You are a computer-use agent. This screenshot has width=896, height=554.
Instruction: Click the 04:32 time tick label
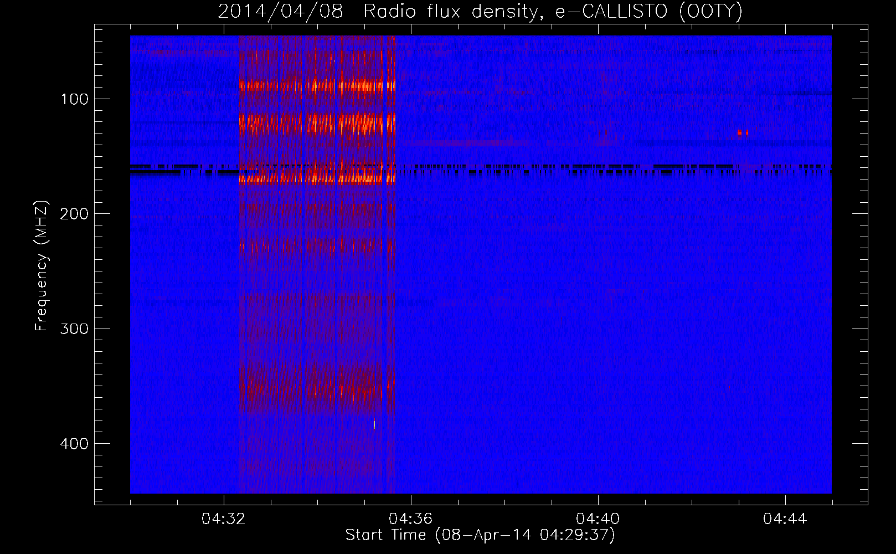point(224,519)
